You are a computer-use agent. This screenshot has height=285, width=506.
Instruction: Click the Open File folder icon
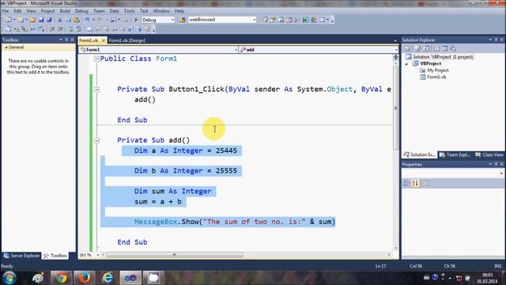(32, 20)
